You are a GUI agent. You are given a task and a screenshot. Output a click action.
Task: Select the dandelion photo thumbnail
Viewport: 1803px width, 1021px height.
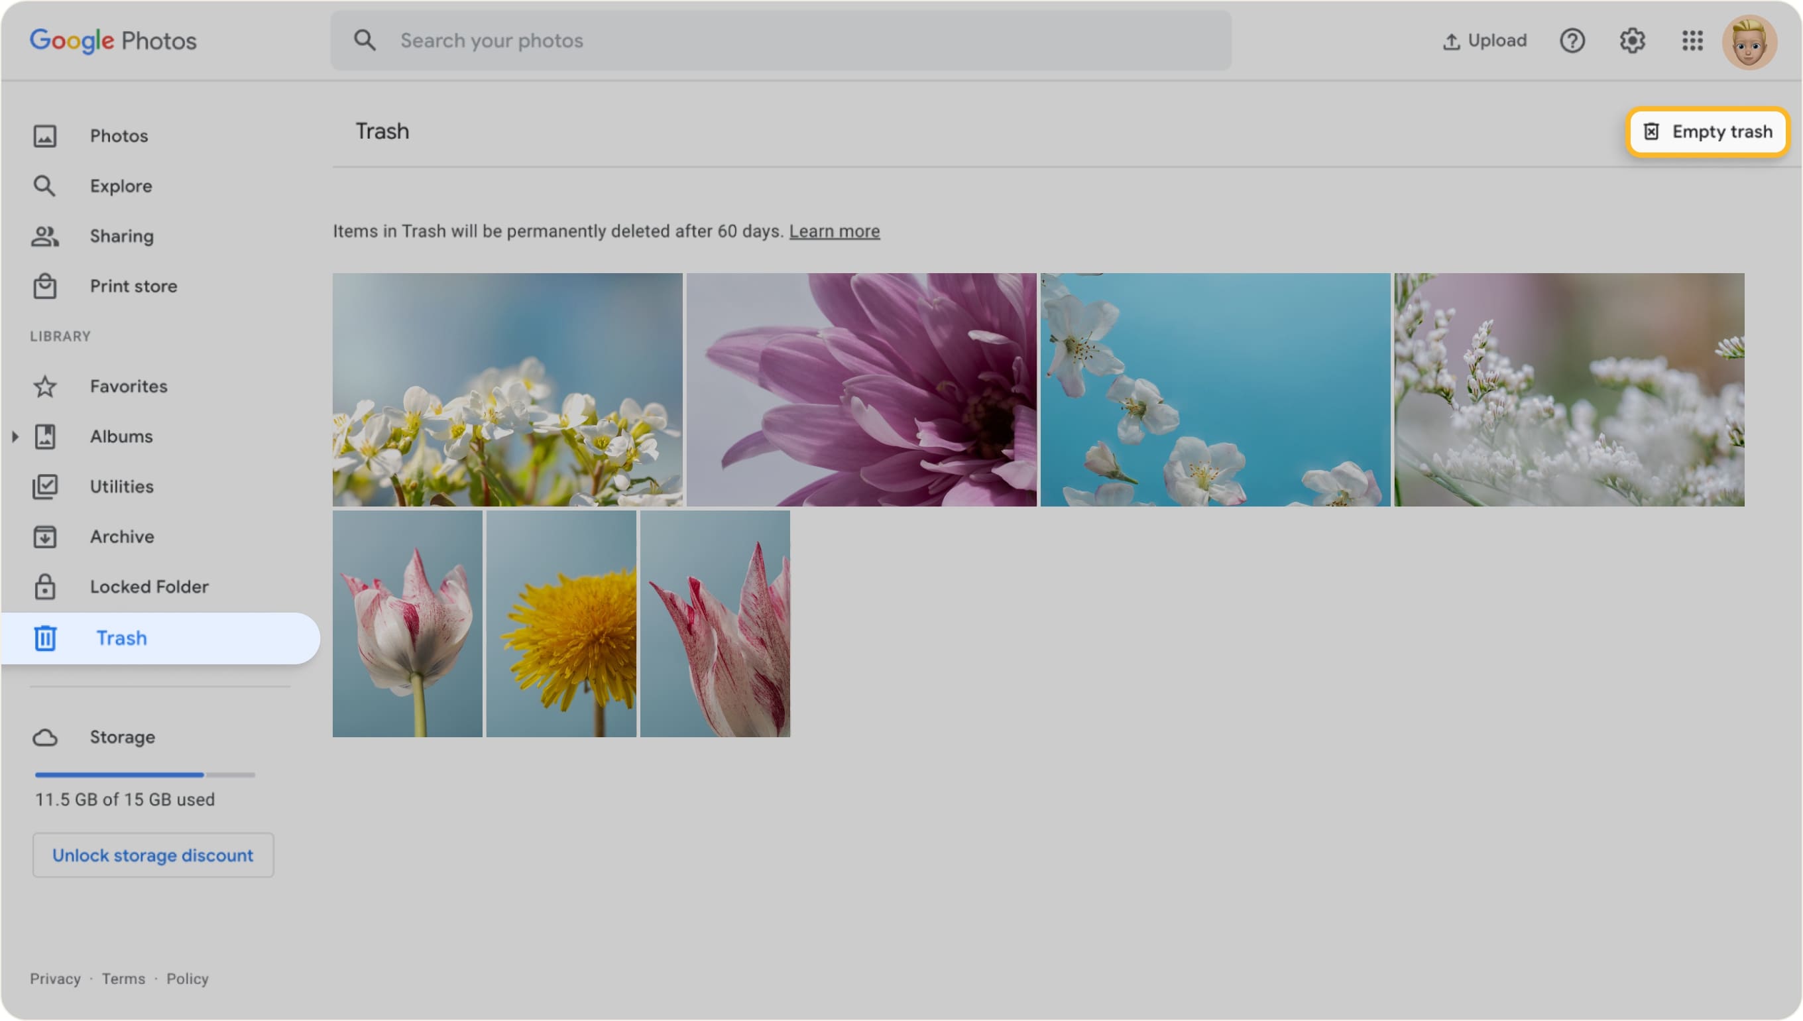pyautogui.click(x=562, y=623)
